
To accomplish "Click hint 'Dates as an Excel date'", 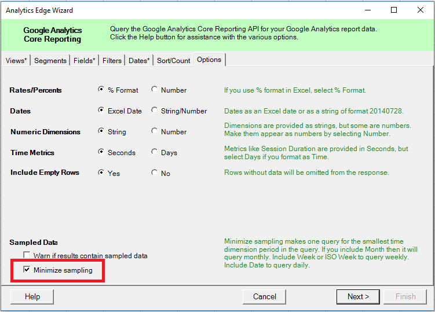I will (x=314, y=111).
